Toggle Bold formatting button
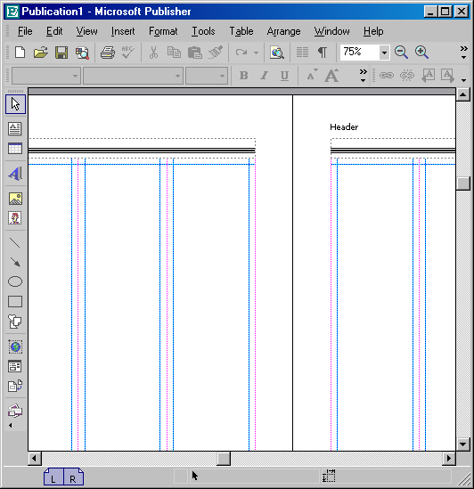 pos(243,76)
